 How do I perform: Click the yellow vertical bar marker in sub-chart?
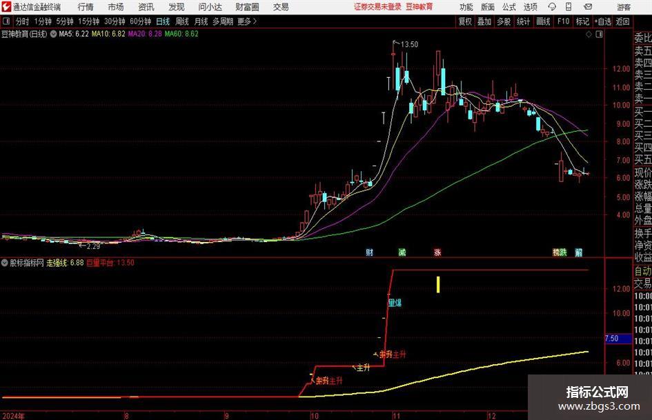pos(438,284)
